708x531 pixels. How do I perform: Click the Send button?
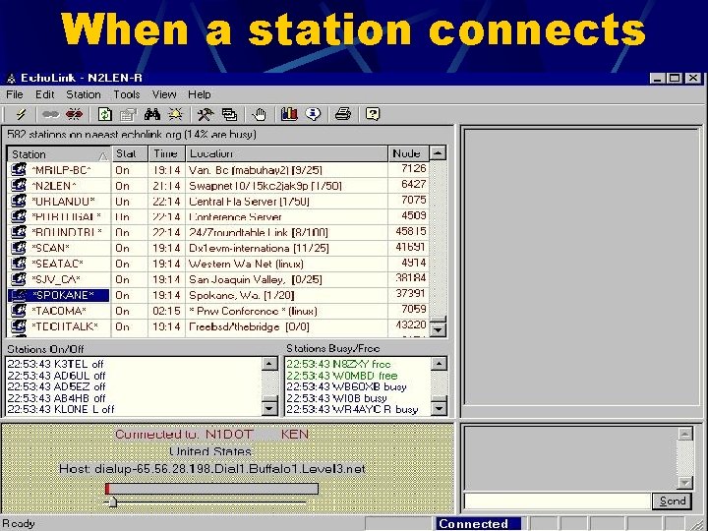pos(672,501)
